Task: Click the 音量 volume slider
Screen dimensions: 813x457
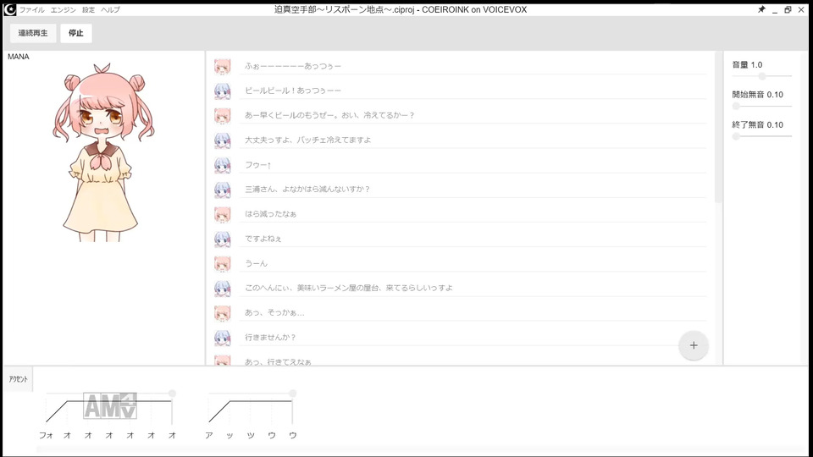Action: pyautogui.click(x=761, y=76)
